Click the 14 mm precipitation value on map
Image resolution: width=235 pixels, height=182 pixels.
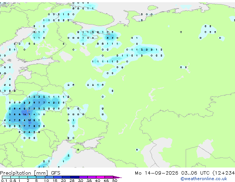tap(24, 114)
